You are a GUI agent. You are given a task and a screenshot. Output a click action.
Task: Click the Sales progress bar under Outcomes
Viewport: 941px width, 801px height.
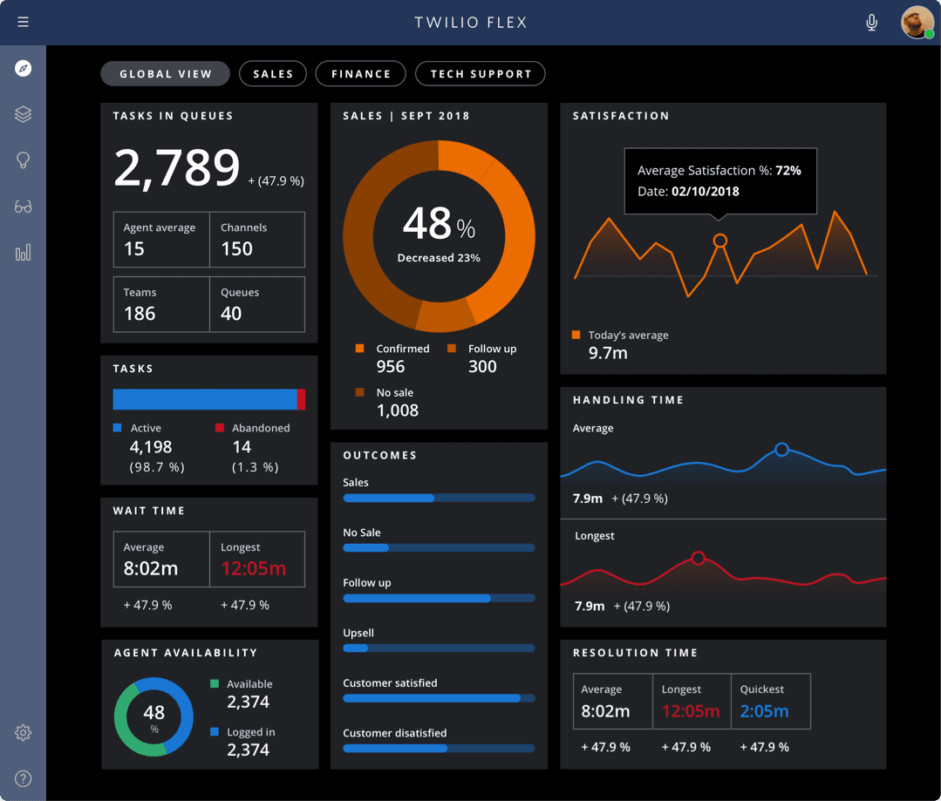tap(439, 498)
